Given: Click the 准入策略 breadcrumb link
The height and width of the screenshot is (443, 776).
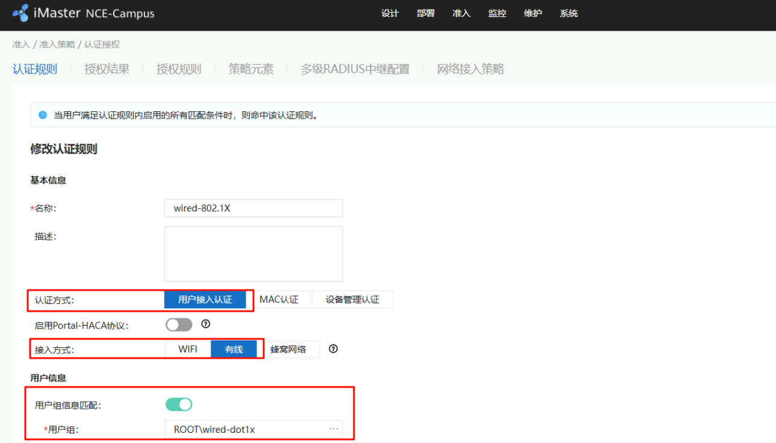Looking at the screenshot, I should click(57, 45).
